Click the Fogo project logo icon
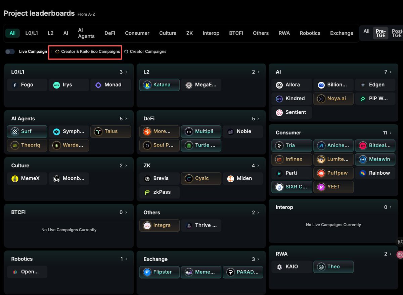 pyautogui.click(x=15, y=85)
